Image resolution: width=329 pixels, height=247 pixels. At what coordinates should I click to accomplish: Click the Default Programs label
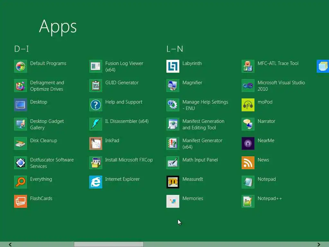(x=48, y=63)
